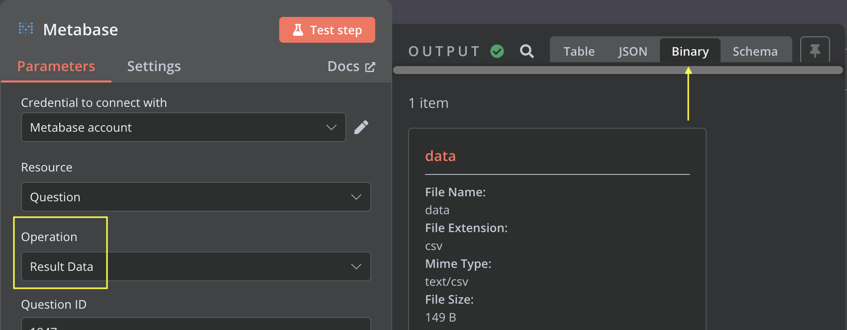Edit credential using the pencil icon
This screenshot has width=847, height=330.
tap(361, 127)
